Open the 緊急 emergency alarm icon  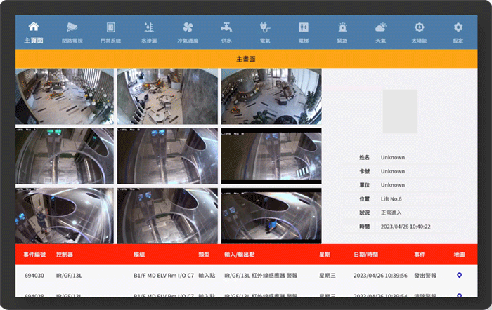click(342, 32)
